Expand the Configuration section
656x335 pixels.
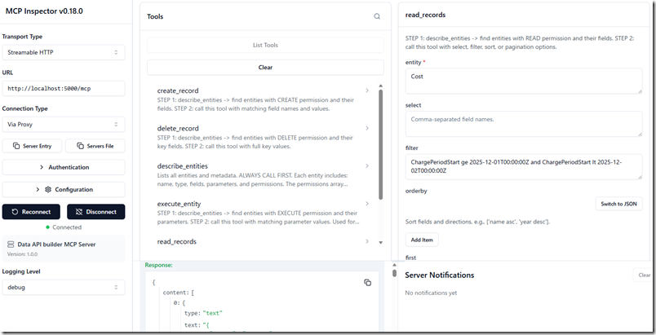pos(64,189)
